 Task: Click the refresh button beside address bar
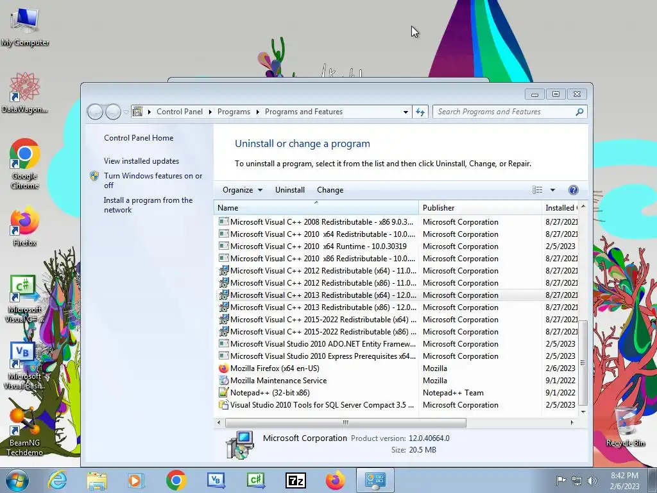pos(420,112)
